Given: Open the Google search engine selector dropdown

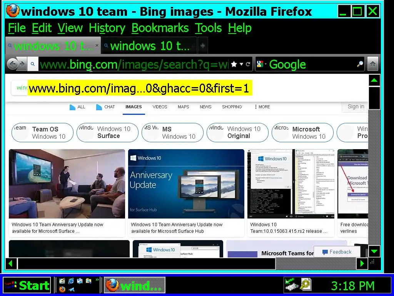Looking at the screenshot, I should (261, 64).
